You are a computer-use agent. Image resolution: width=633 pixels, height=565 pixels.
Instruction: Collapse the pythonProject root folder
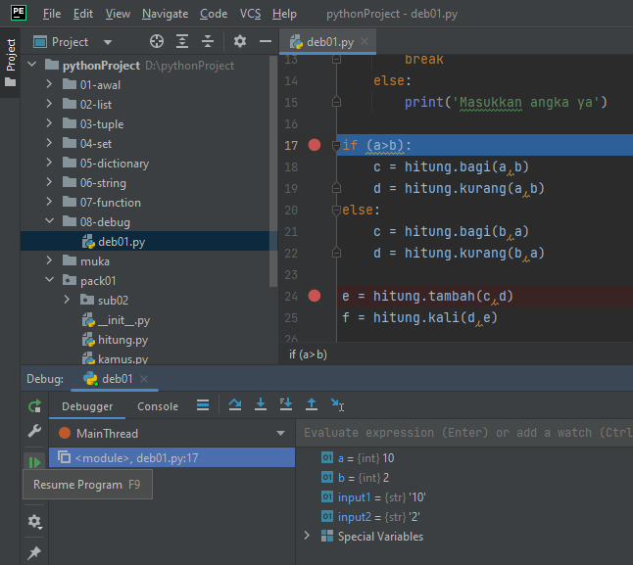pyautogui.click(x=32, y=65)
